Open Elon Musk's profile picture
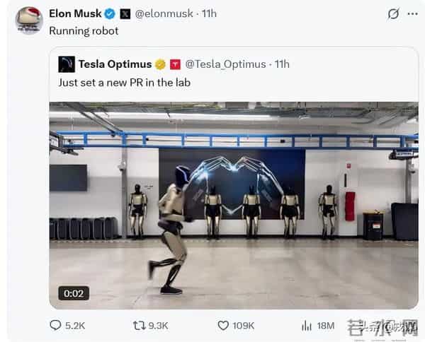Image resolution: width=425 pixels, height=342 pixels. click(x=29, y=20)
